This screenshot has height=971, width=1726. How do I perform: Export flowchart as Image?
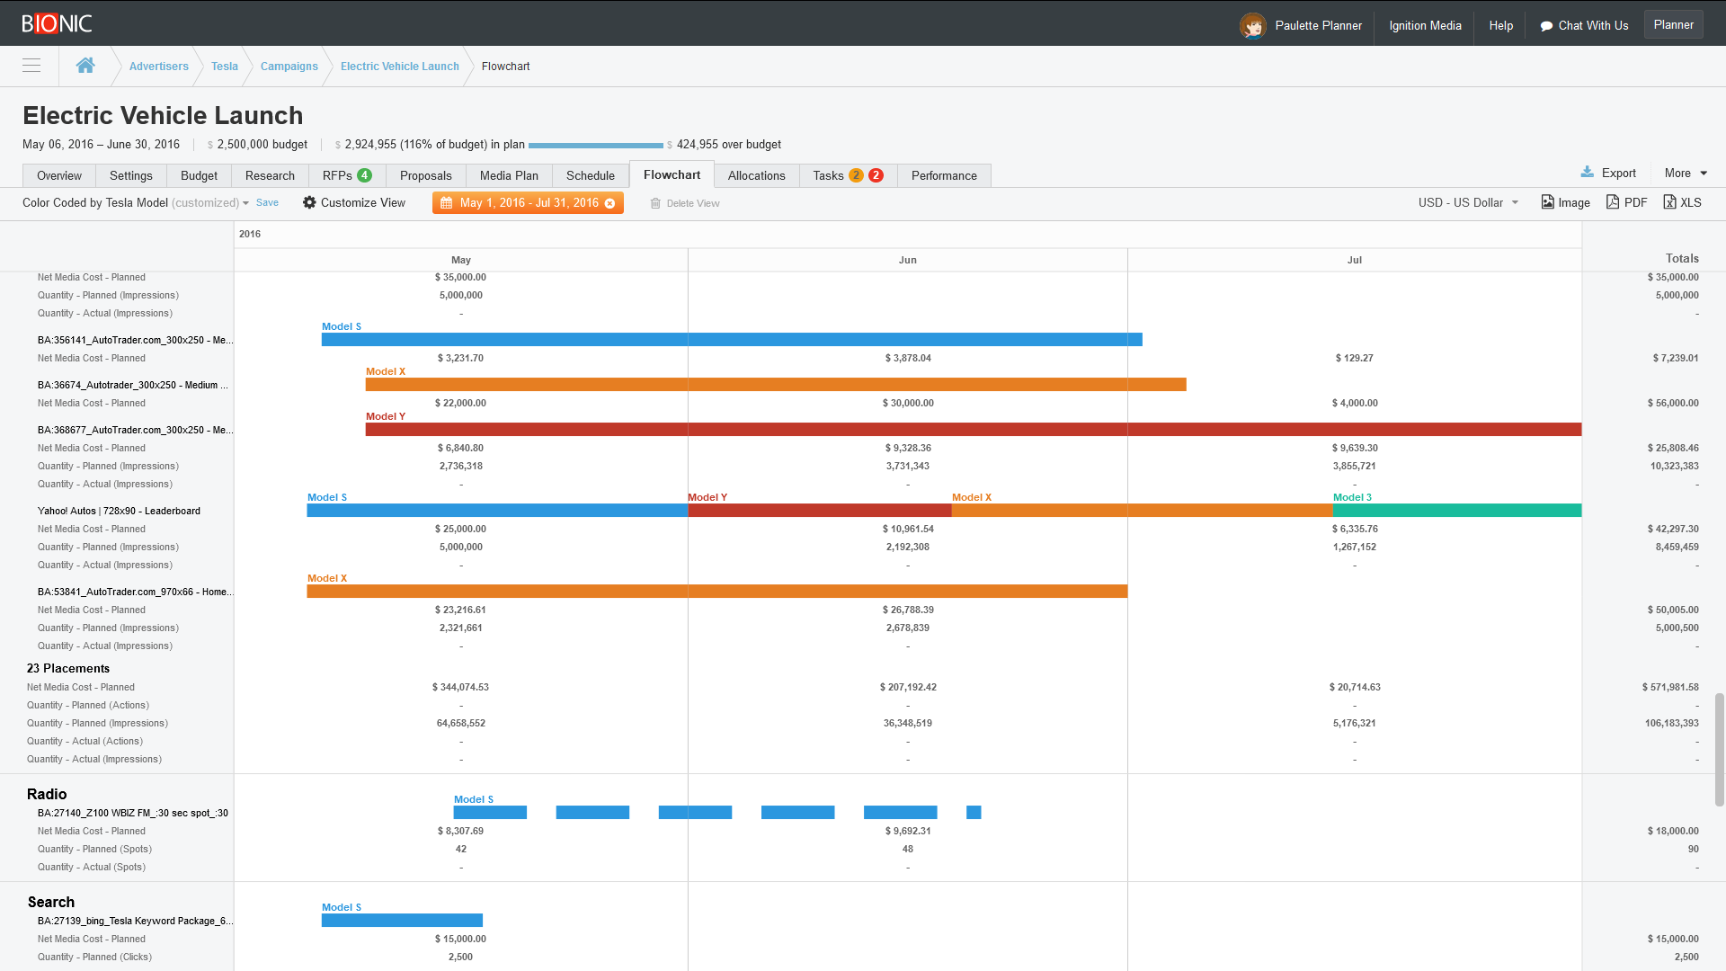(x=1565, y=202)
